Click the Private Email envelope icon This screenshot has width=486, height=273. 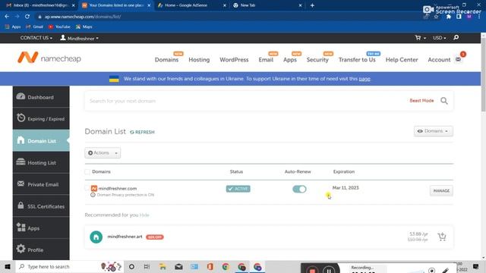tap(21, 184)
